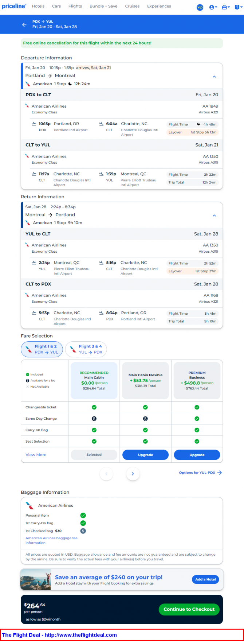Open American Airlines baggage fee information link
This screenshot has width=244, height=641.
(x=51, y=540)
